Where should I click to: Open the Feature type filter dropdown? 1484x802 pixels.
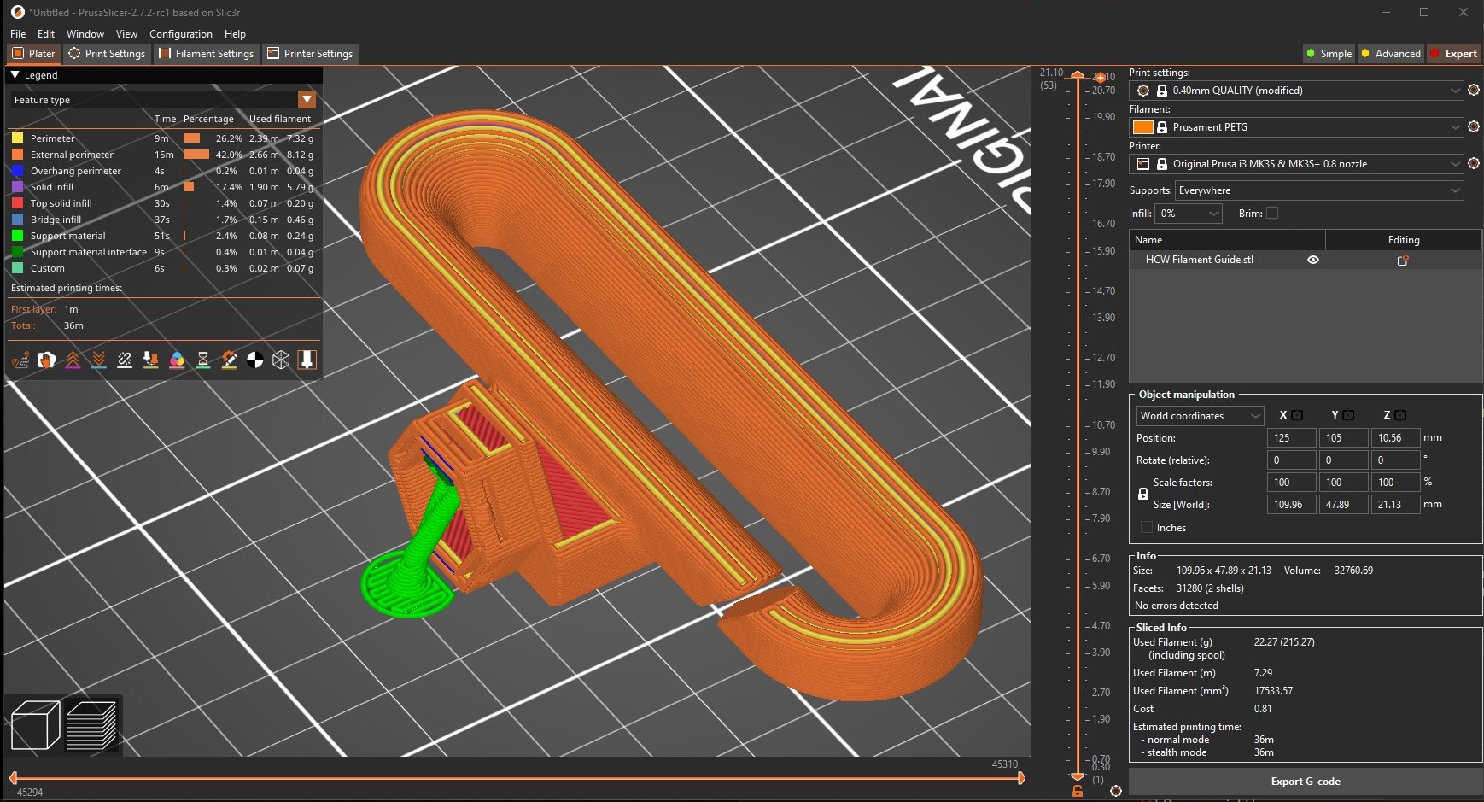point(307,99)
